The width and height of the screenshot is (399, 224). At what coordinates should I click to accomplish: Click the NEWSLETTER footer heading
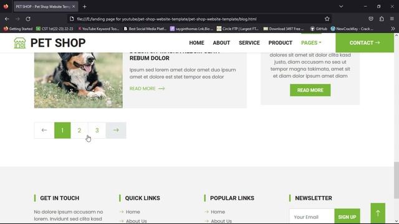[x=314, y=198]
